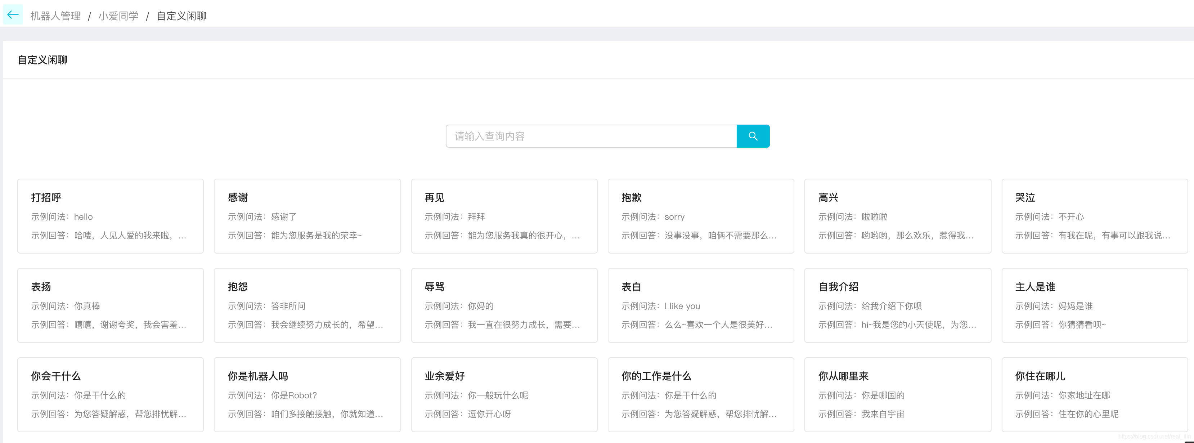Click example answer 住在你的心里呢
The height and width of the screenshot is (443, 1194).
(x=1088, y=414)
